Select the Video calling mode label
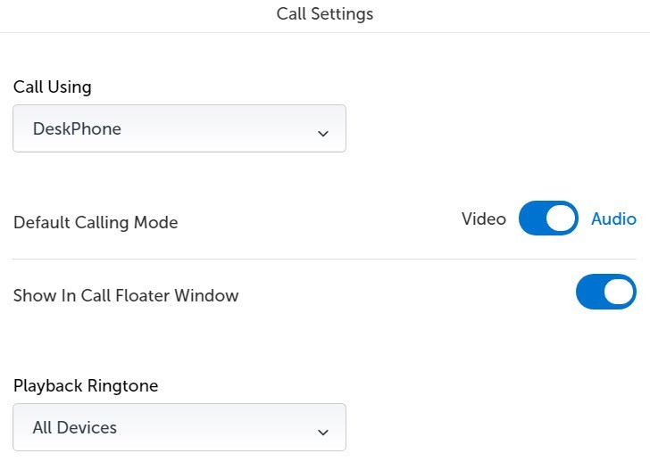This screenshot has width=650, height=462. [x=484, y=219]
